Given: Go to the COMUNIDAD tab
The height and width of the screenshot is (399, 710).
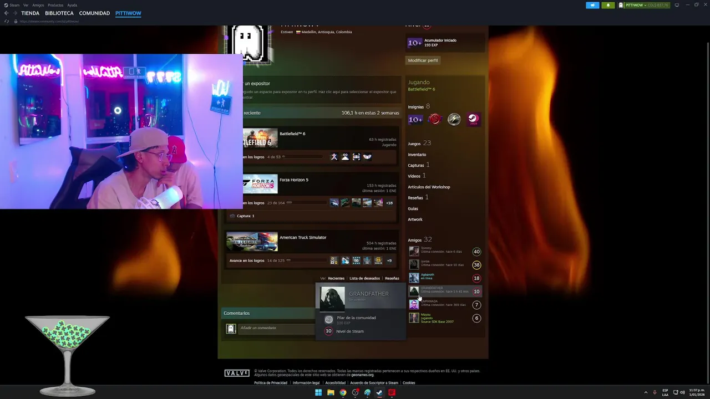Looking at the screenshot, I should point(94,13).
